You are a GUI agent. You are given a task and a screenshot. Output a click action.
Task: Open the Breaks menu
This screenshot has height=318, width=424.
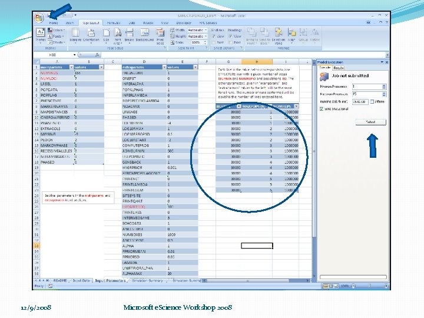point(129,36)
